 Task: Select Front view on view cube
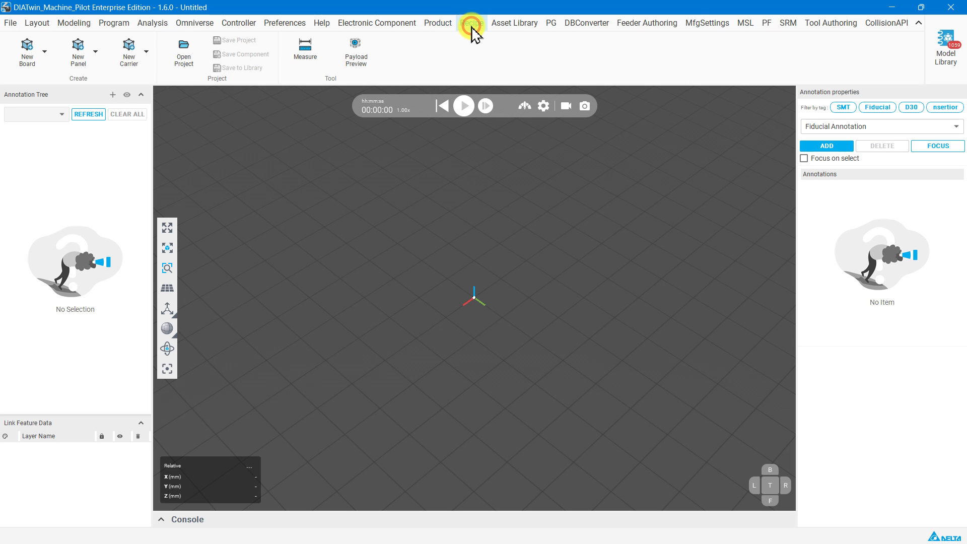tap(770, 501)
